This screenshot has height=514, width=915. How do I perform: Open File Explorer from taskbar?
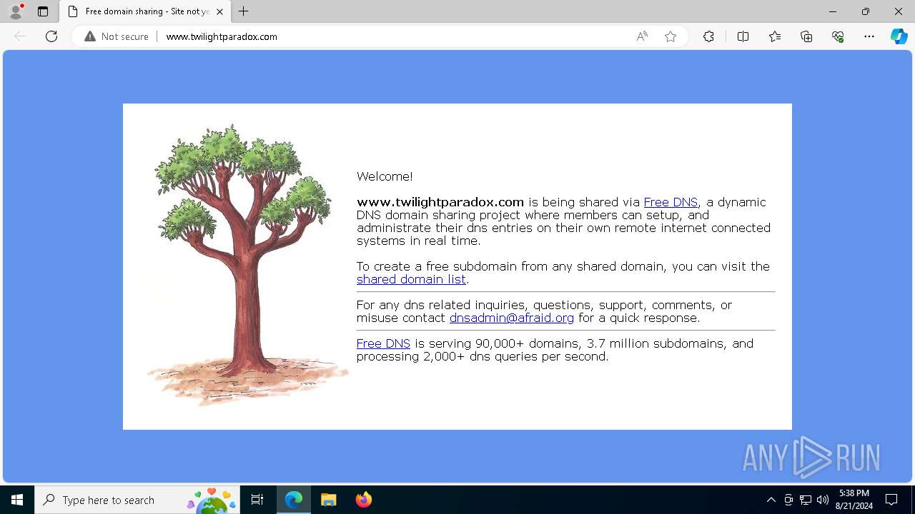click(329, 500)
